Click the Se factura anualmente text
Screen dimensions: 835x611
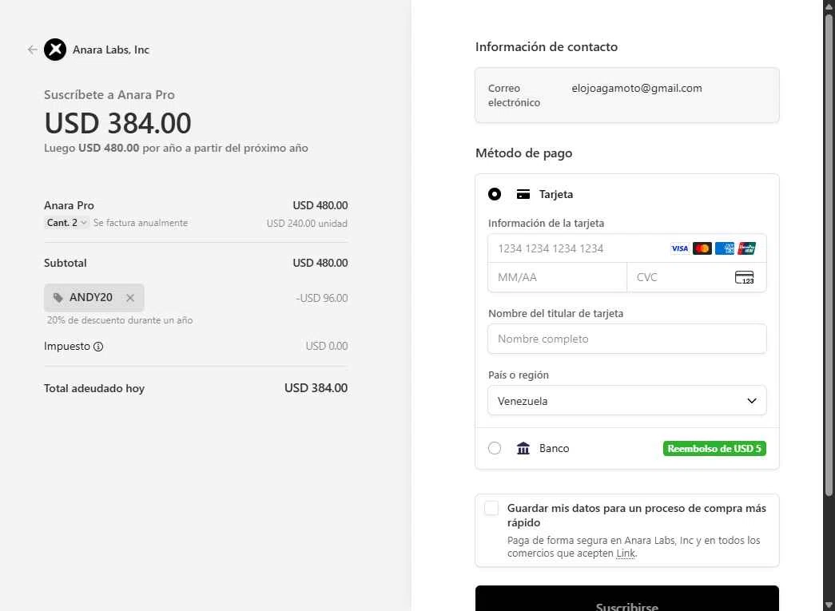[x=141, y=223]
